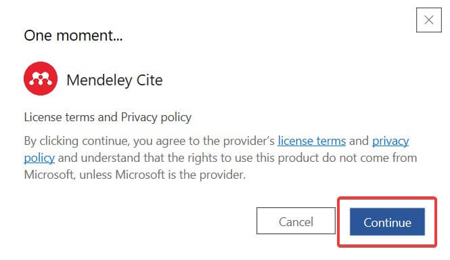Screen dimensions: 450x260
Task: Click the white Cancel button
Action: pyautogui.click(x=296, y=221)
